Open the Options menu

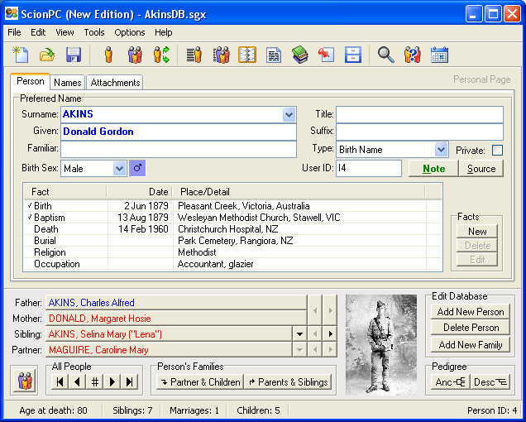click(x=130, y=32)
